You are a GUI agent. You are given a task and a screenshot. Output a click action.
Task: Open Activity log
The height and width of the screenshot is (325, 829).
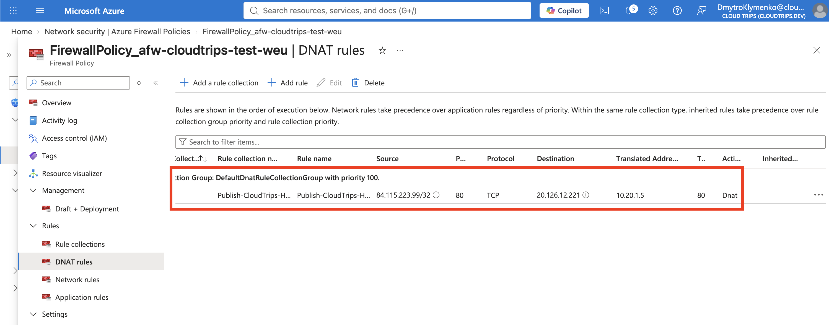tap(59, 120)
